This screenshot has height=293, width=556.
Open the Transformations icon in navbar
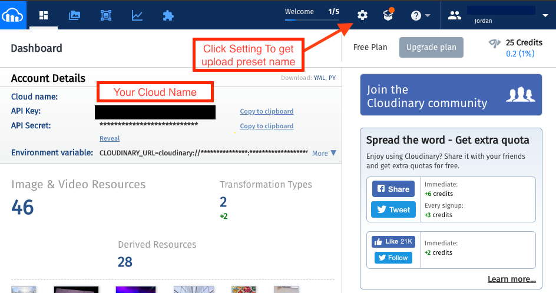[105, 15]
